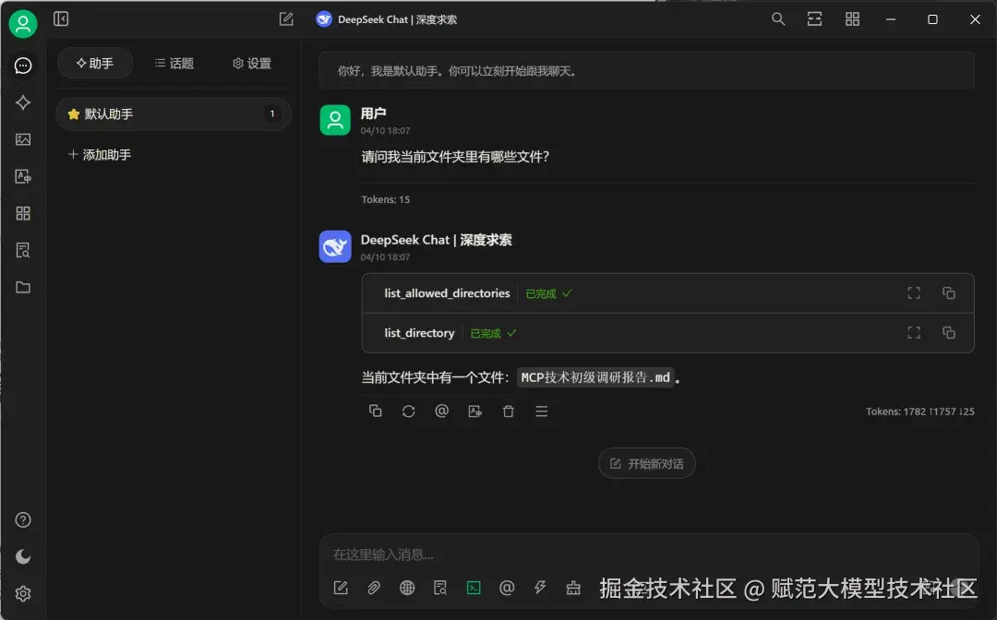The height and width of the screenshot is (620, 997).
Task: Toggle web search with the globe icon
Action: click(x=406, y=588)
